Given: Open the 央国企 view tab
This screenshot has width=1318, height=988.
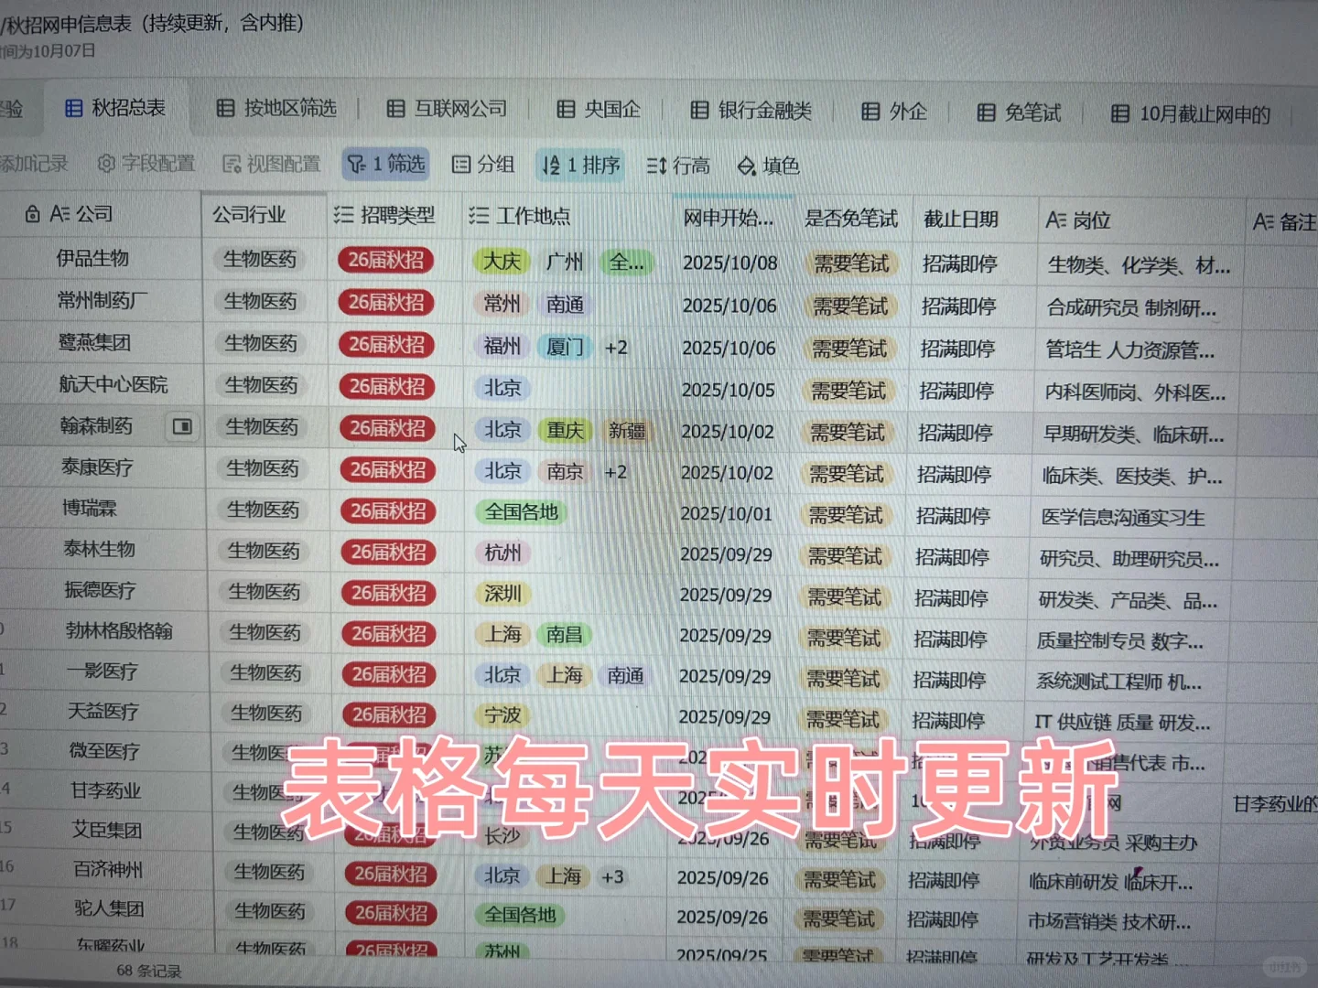Looking at the screenshot, I should click(599, 110).
